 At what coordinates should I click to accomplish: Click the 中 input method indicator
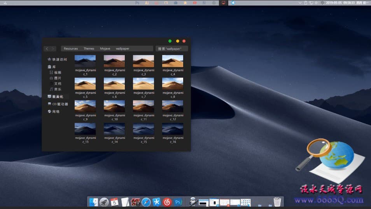[322, 3]
